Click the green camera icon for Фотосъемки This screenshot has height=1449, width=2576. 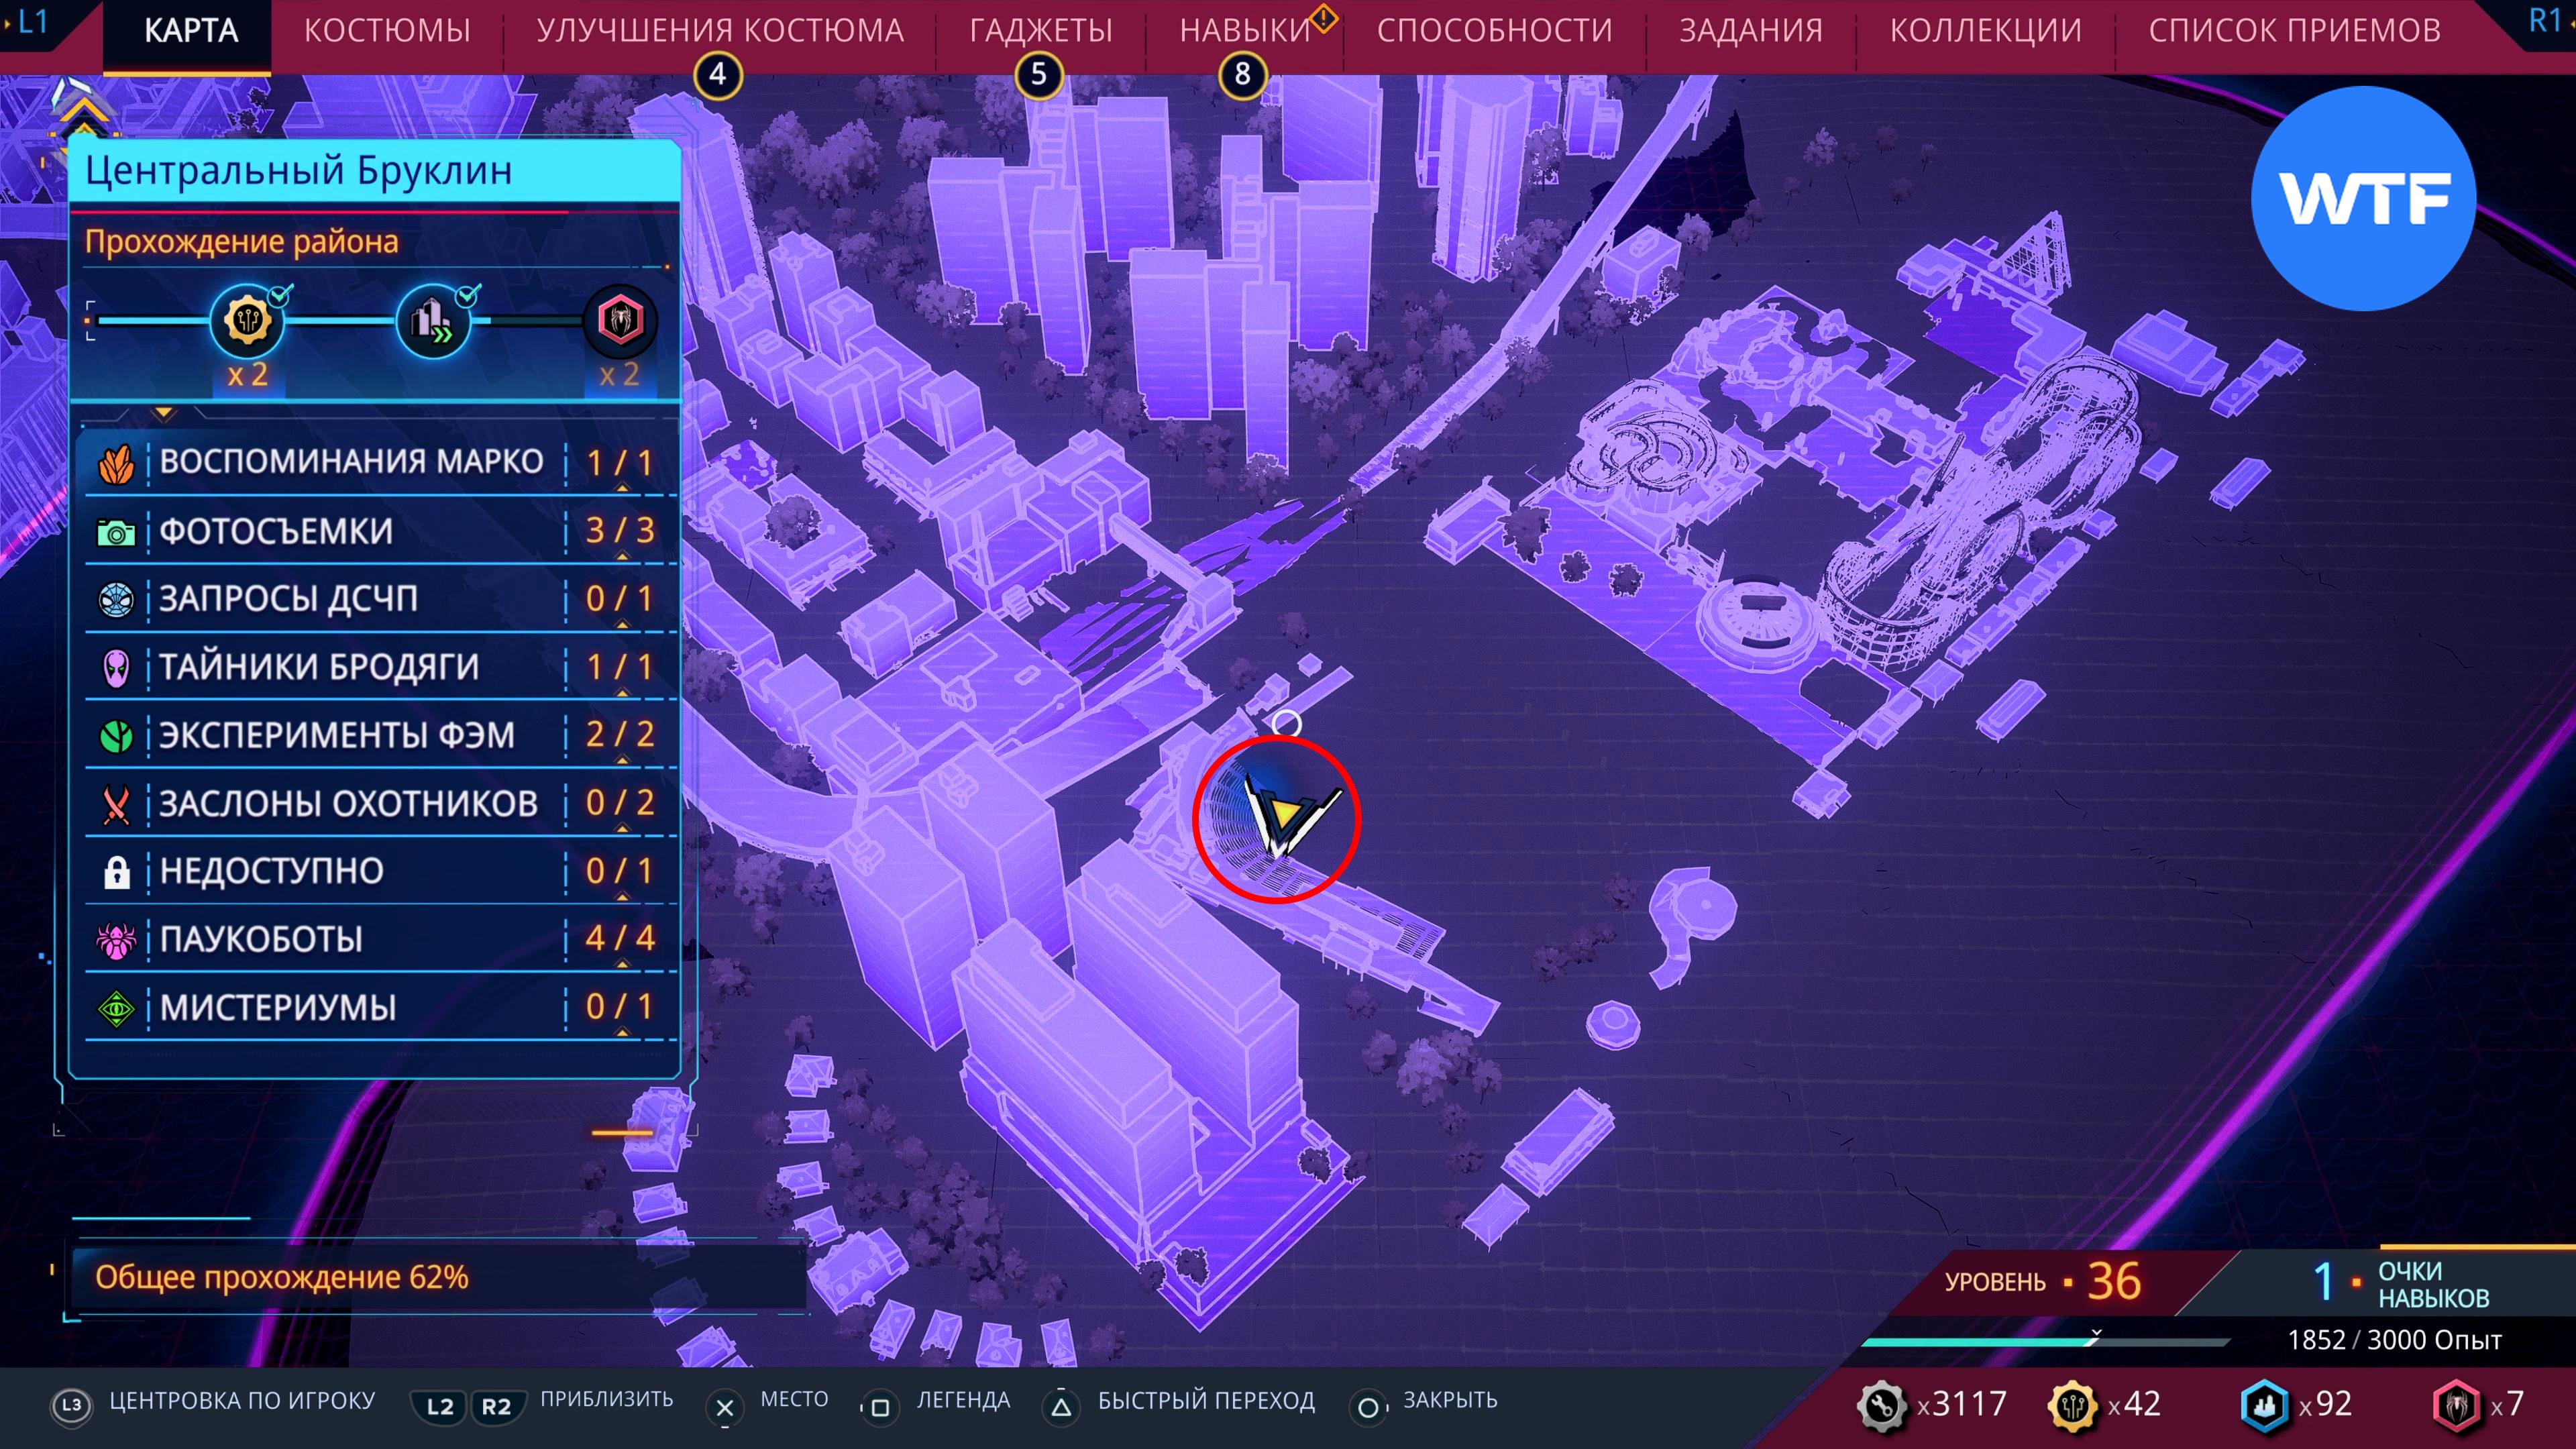tap(116, 532)
